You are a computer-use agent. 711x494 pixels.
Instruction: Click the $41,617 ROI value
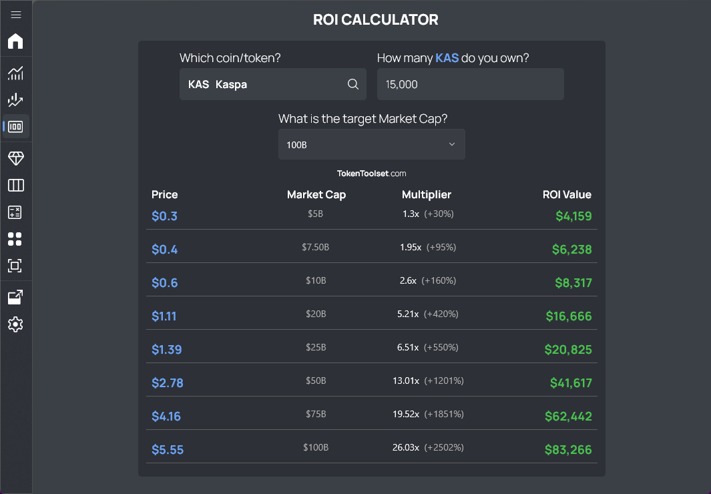click(571, 383)
